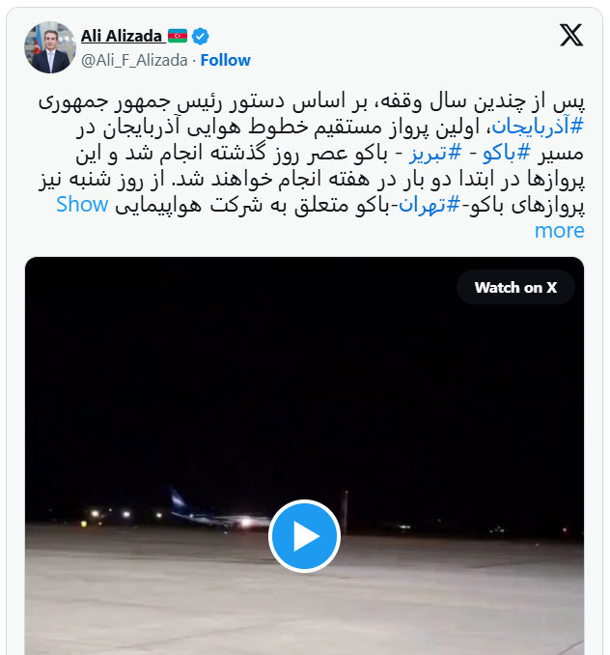Click the blue verified badge icon
Viewport: 610px width, 655px height.
200,36
